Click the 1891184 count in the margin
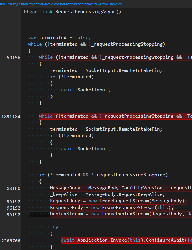 click(x=11, y=116)
